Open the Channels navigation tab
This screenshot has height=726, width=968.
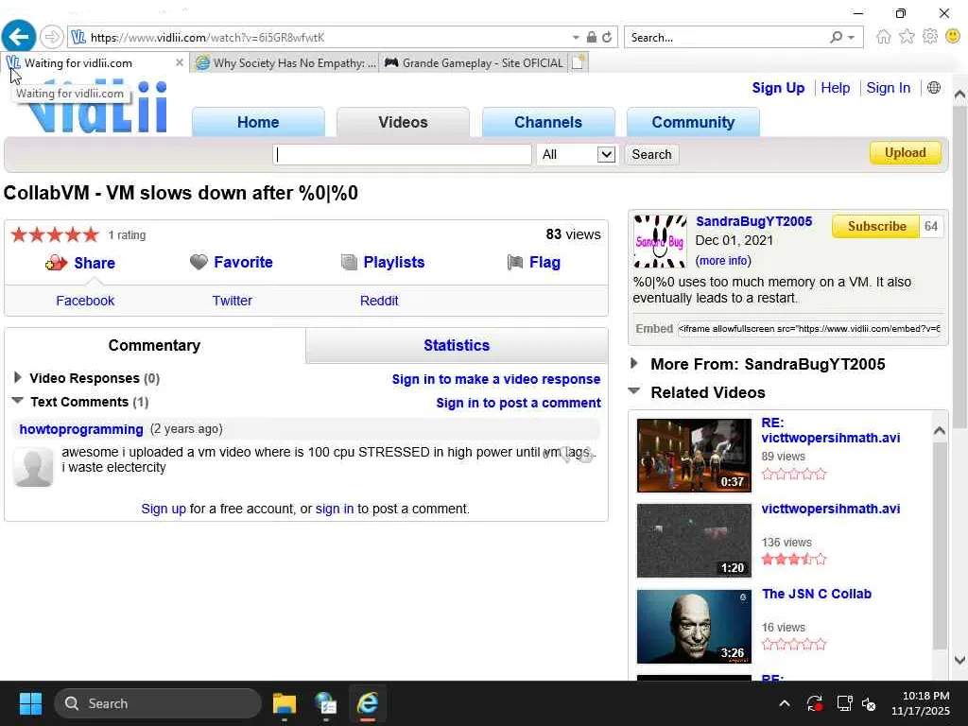548,122
